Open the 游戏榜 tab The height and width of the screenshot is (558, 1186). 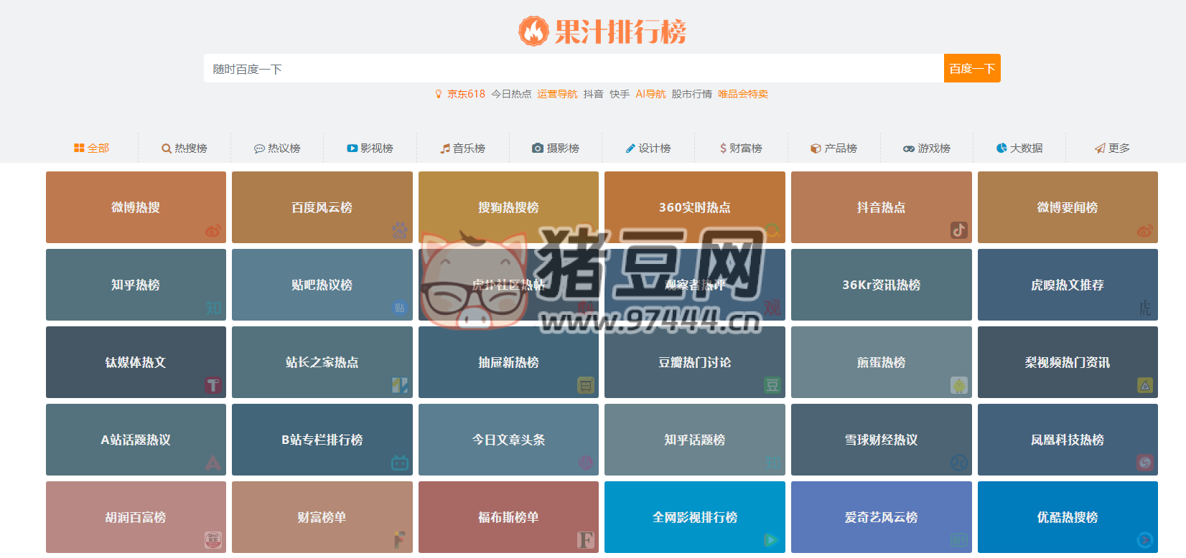point(927,148)
